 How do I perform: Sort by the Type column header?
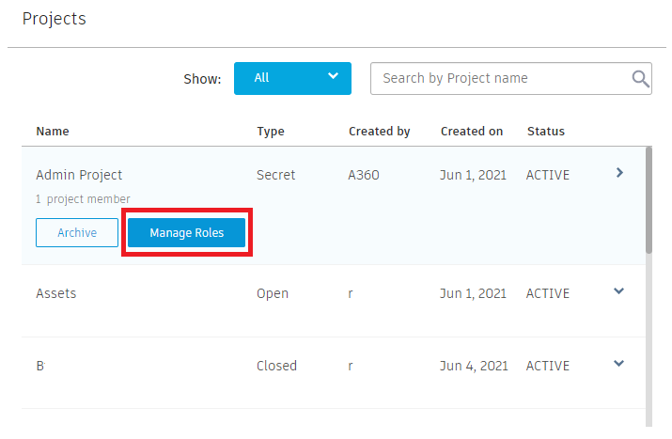(271, 132)
